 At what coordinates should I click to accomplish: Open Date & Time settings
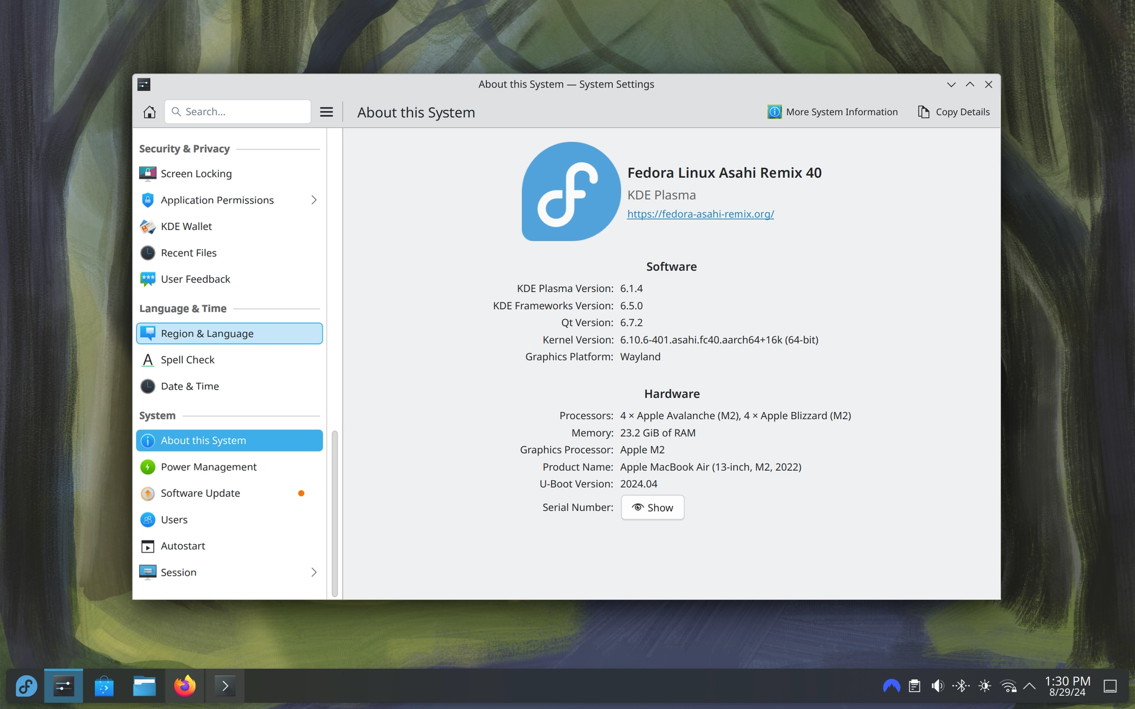pos(229,386)
